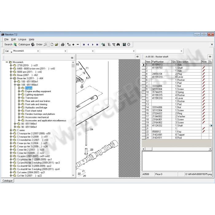215x215 pixels.
Task: Open the second empty filter dropdown
Action: click(x=65, y=51)
